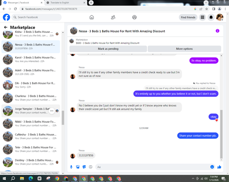The height and width of the screenshot is (182, 229).
Task: Open a new browser tab
Action: pyautogui.click(x=91, y=3)
